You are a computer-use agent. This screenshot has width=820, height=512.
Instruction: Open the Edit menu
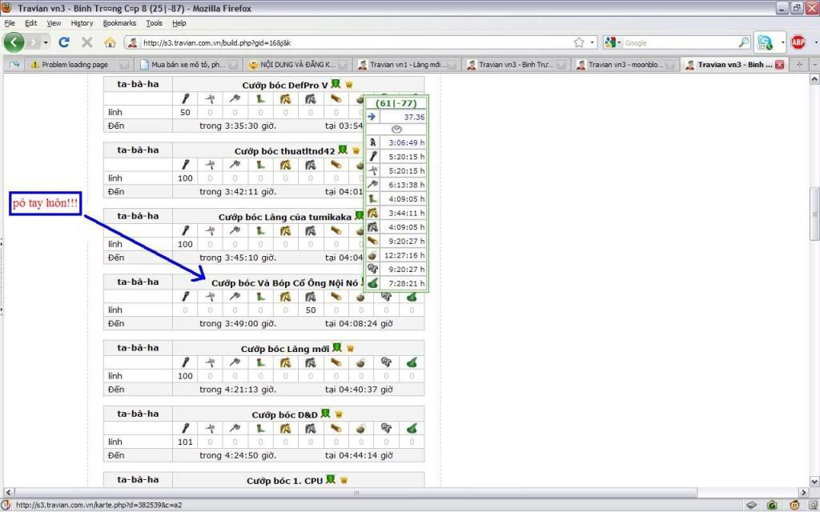click(x=31, y=23)
